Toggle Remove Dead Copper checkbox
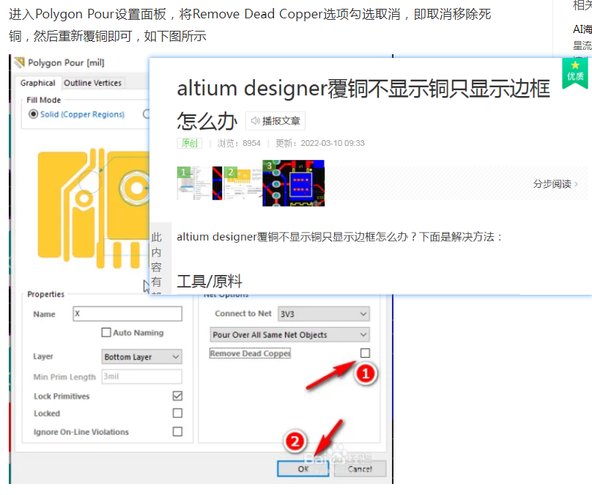 click(x=365, y=353)
